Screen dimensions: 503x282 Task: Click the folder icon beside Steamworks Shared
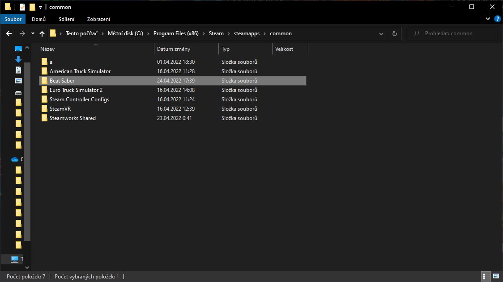coord(44,118)
